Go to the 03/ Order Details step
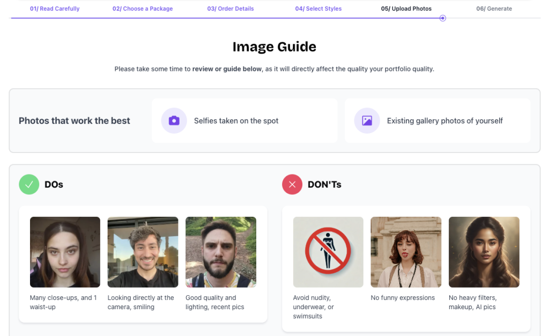549x336 pixels. coord(231,9)
